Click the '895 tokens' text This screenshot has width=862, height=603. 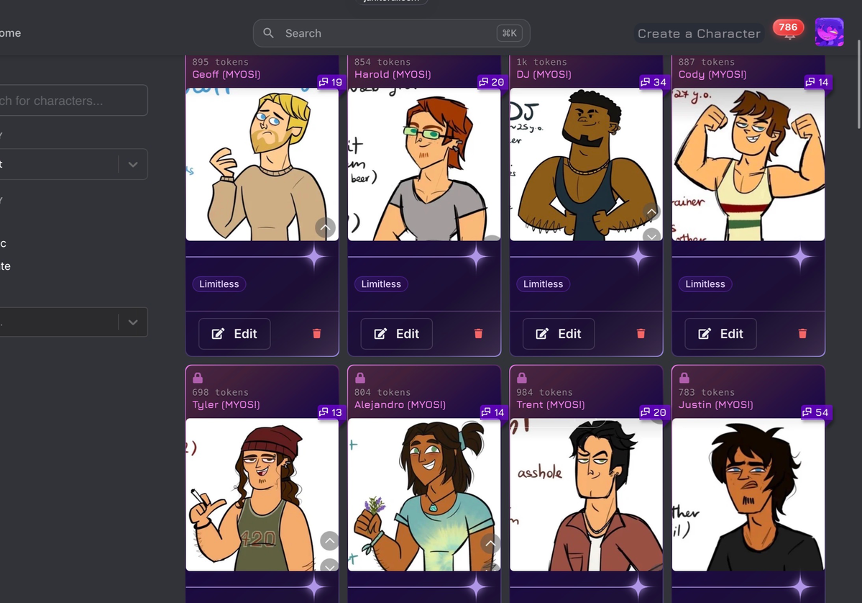point(220,62)
